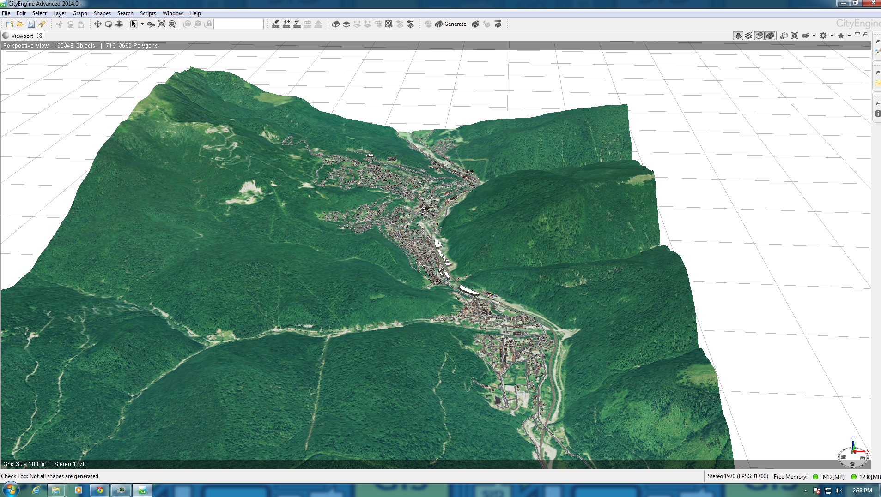Toggle map layers visibility in viewport
Screen dimensions: 881x497
click(x=738, y=36)
